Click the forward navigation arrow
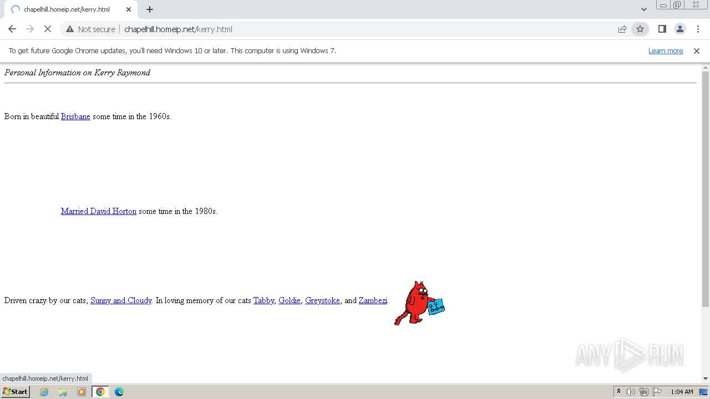 (30, 29)
